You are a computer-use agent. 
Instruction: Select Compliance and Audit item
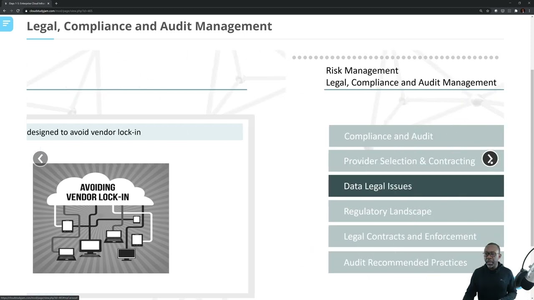pos(416,136)
